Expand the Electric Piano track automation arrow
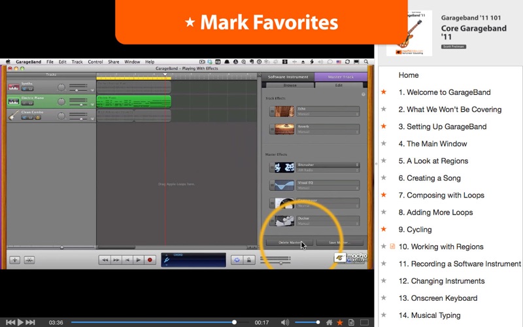 pyautogui.click(x=92, y=105)
